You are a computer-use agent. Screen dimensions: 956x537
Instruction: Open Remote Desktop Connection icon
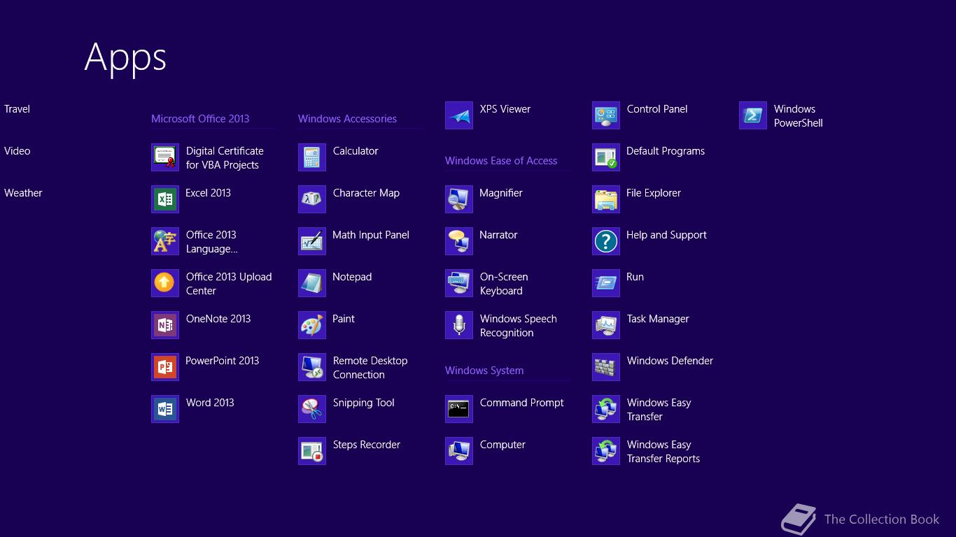click(x=312, y=367)
